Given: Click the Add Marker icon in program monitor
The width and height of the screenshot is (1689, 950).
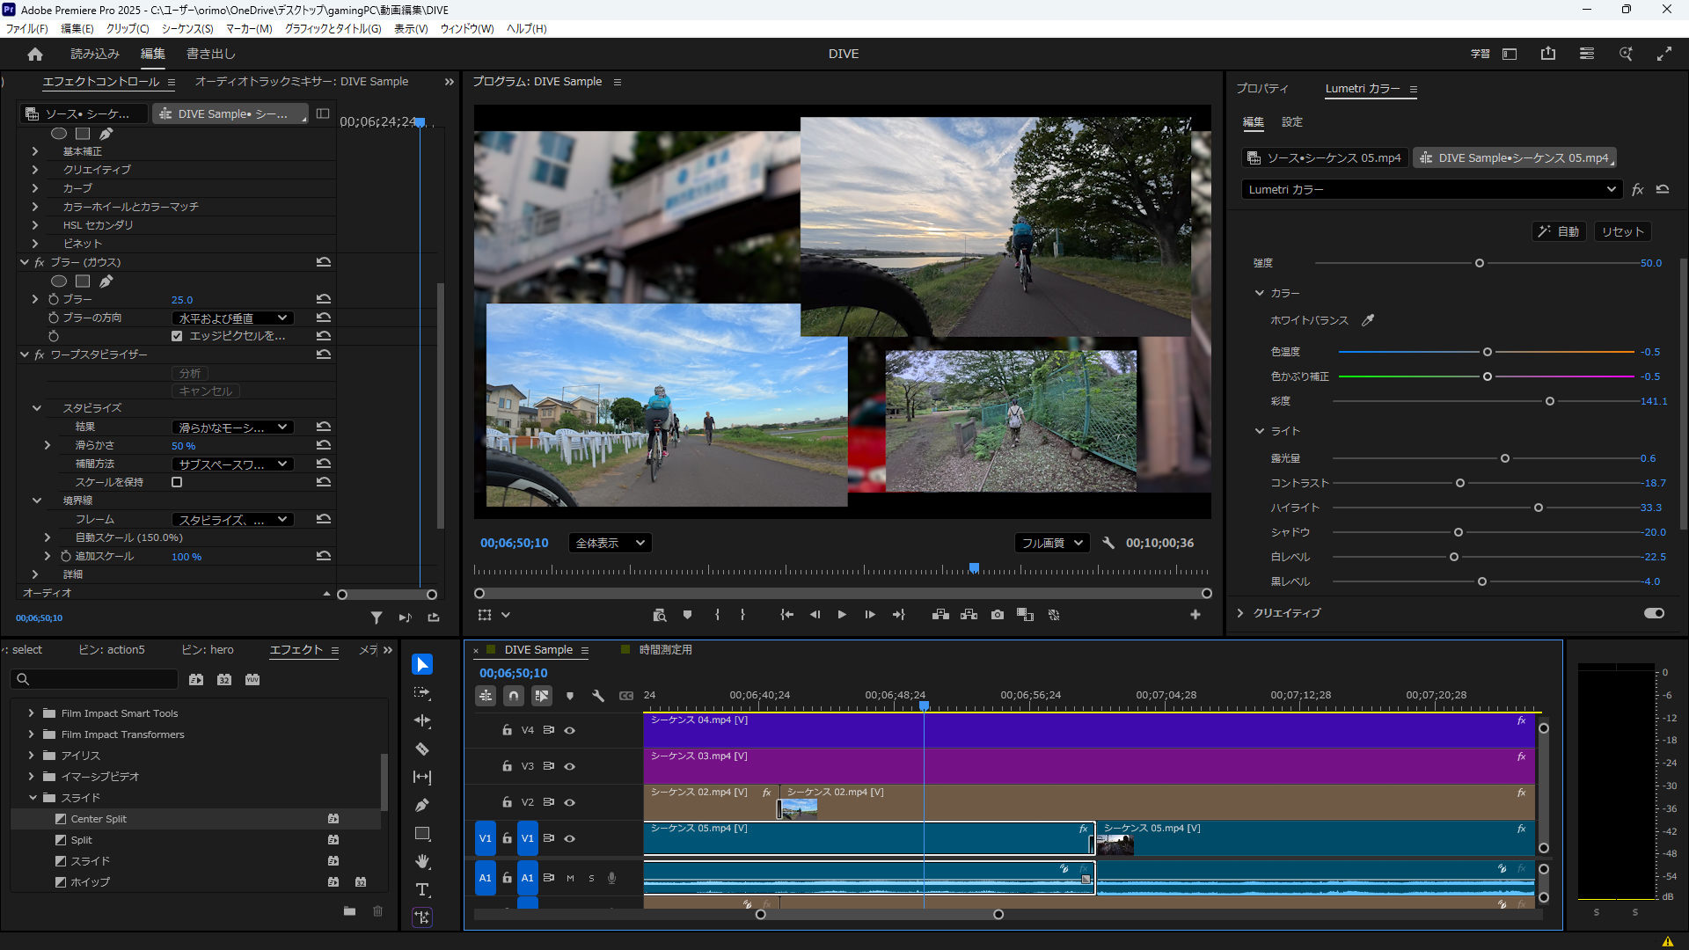Looking at the screenshot, I should 688,615.
